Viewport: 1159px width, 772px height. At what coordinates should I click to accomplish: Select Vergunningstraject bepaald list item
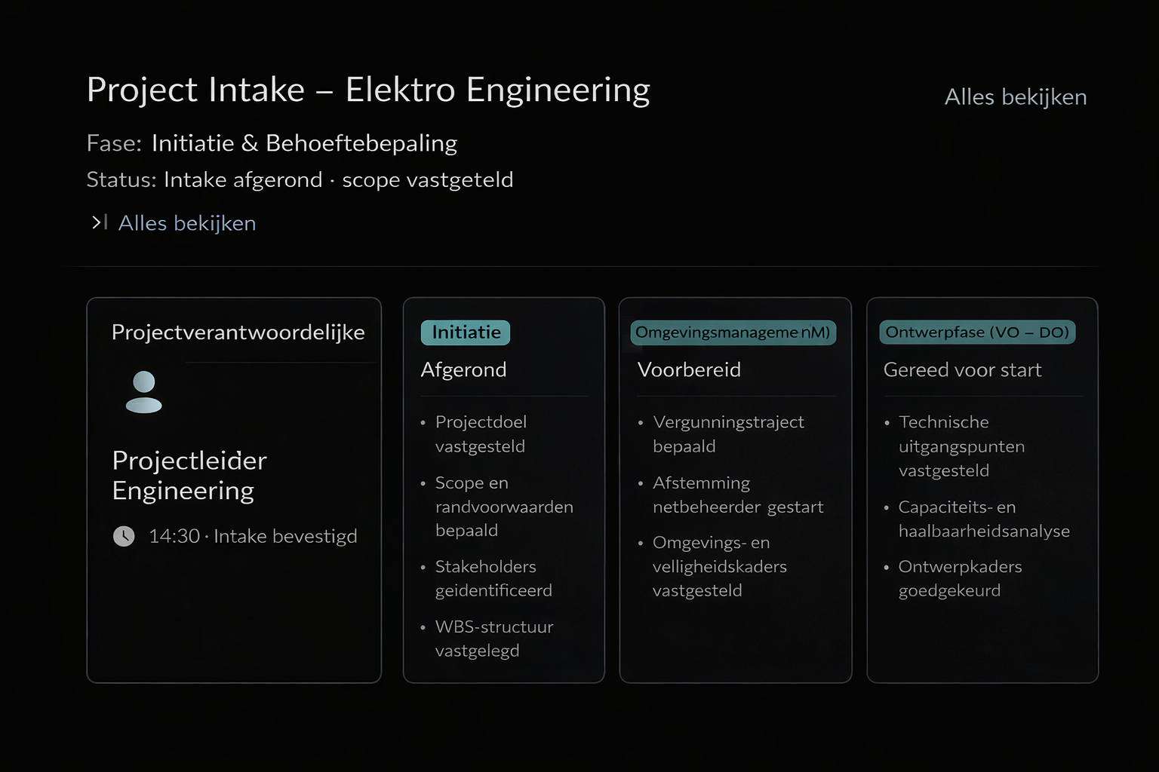pyautogui.click(x=728, y=434)
